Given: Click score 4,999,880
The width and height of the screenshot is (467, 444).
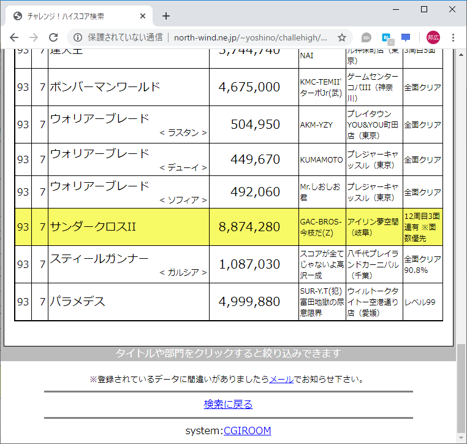Looking at the screenshot, I should [x=249, y=302].
